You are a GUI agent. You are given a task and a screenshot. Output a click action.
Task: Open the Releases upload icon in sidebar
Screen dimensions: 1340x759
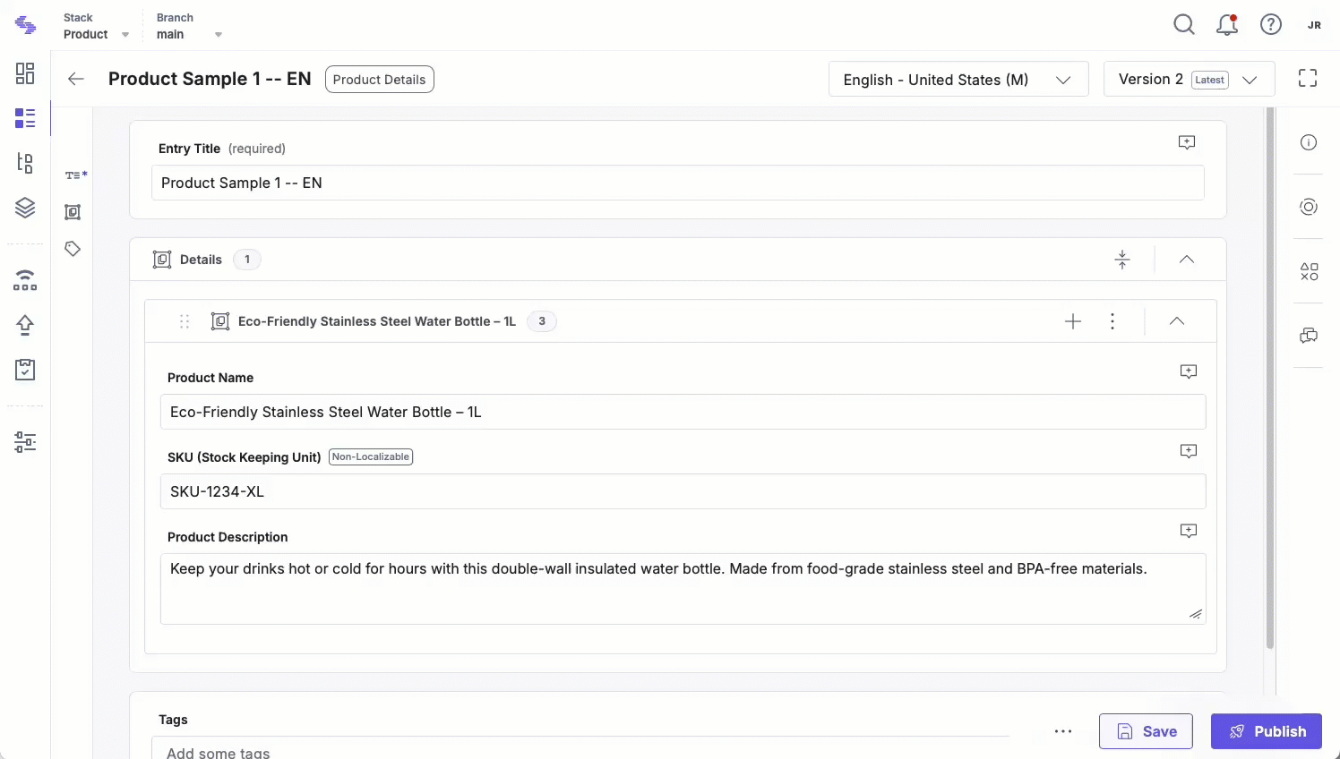pos(25,325)
